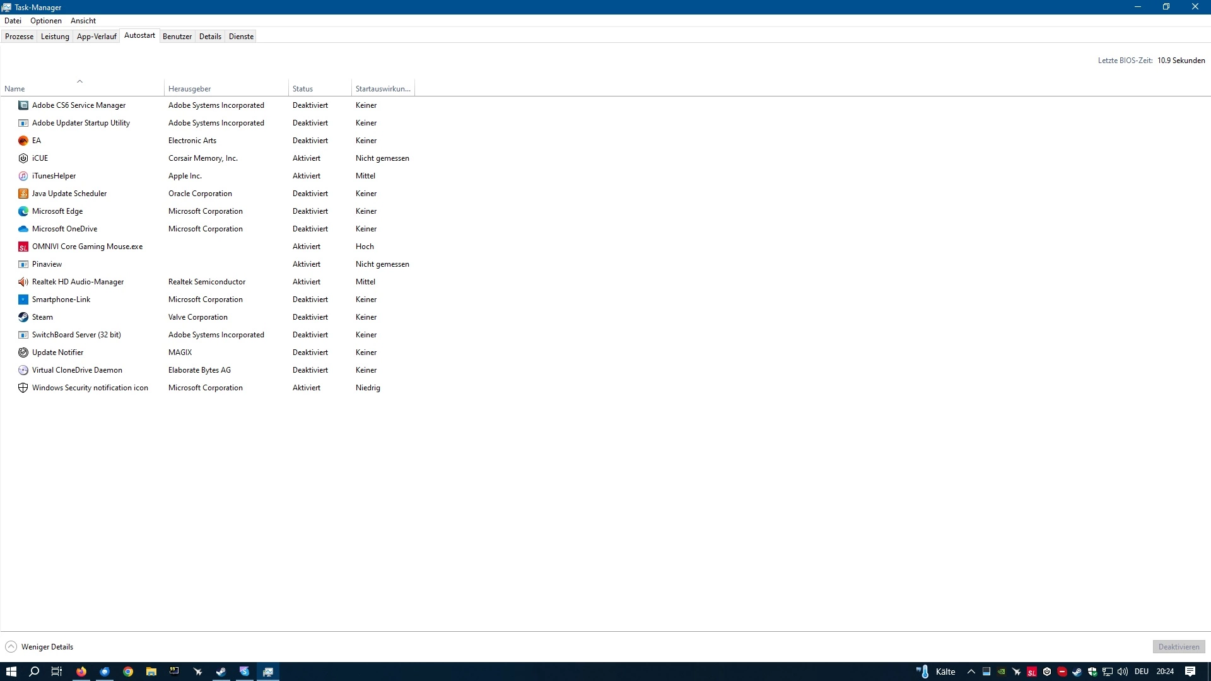Image resolution: width=1211 pixels, height=681 pixels.
Task: Click the Windows Start button
Action: [x=11, y=672]
